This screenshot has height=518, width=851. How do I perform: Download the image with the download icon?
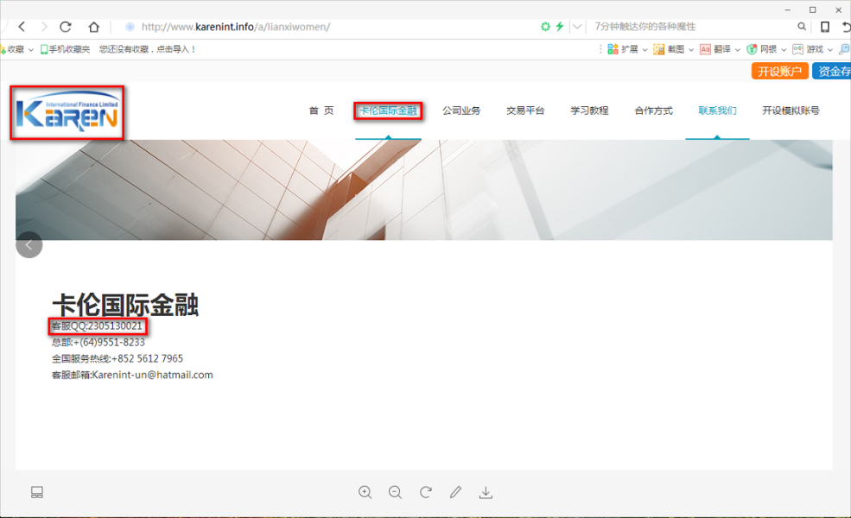click(x=486, y=492)
